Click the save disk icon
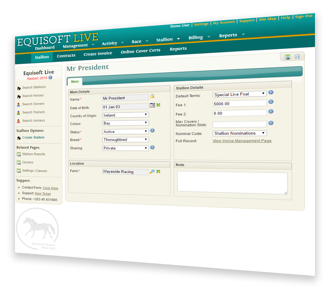Viewport: 330px width, 289px height. 287,57
